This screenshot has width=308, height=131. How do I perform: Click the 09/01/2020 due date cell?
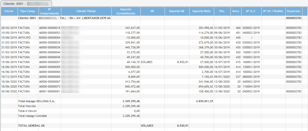[222, 77]
